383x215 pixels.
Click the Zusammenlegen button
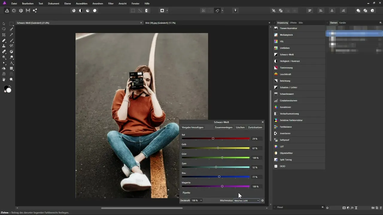tap(224, 127)
